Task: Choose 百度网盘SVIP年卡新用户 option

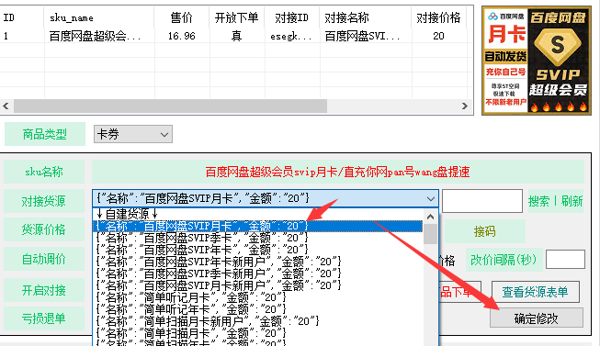Action: [x=218, y=262]
